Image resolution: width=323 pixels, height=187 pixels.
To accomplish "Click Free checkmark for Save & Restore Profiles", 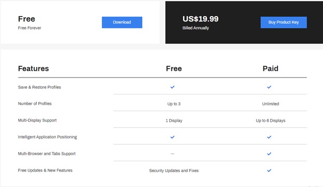I will (172, 87).
